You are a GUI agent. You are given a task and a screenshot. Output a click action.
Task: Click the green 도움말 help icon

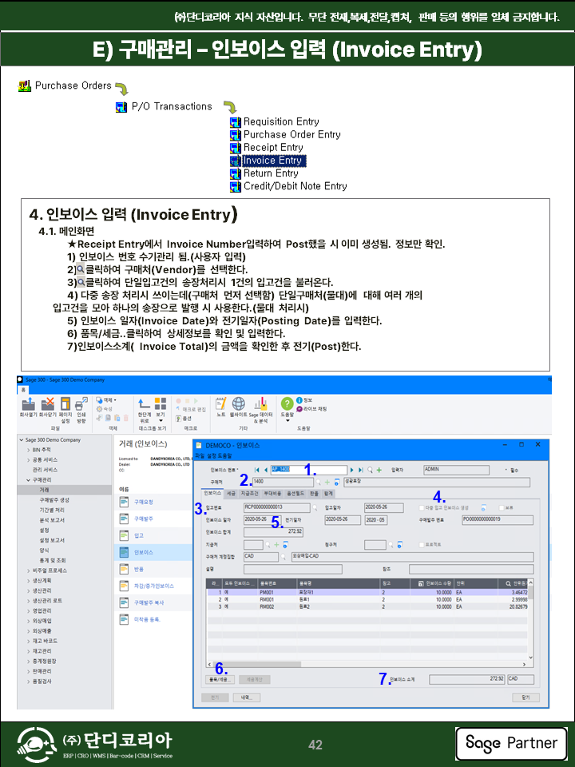(287, 403)
